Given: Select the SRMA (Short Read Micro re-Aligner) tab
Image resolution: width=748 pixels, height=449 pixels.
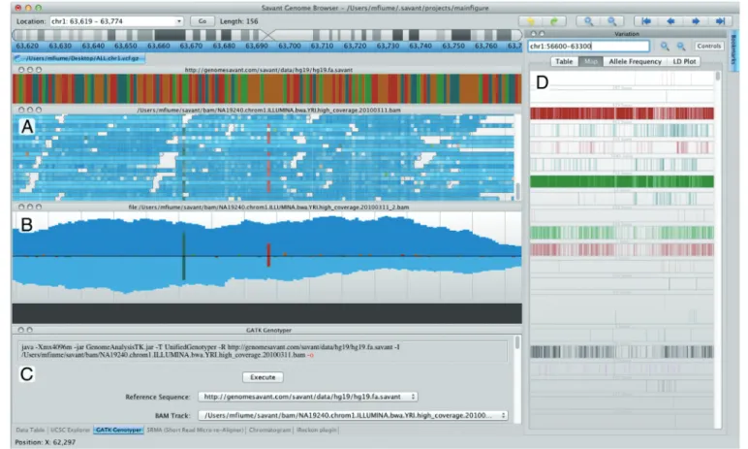Looking at the screenshot, I should coord(195,430).
